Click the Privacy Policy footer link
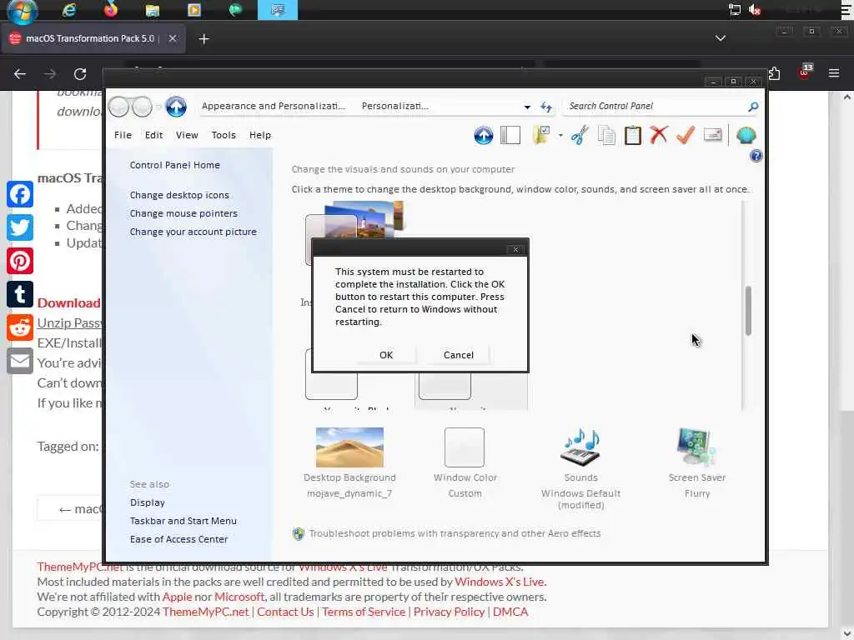Screen dimensions: 854x640 pyautogui.click(x=449, y=612)
